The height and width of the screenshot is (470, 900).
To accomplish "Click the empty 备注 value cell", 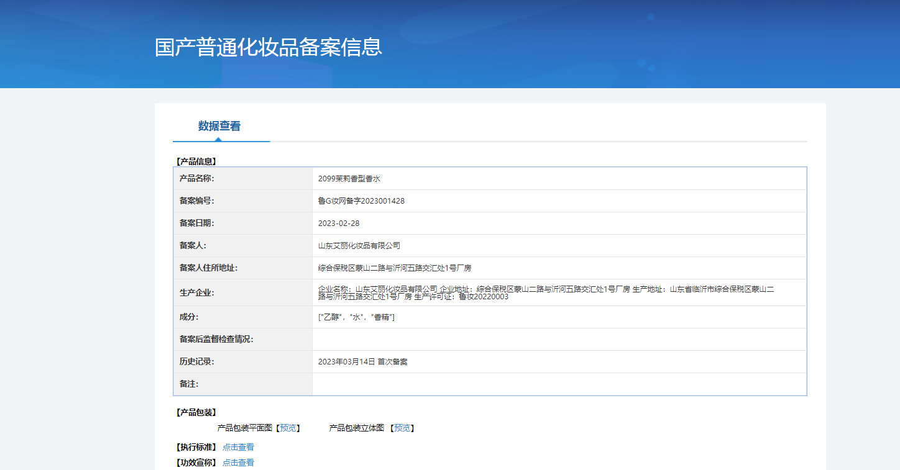I will 559,384.
